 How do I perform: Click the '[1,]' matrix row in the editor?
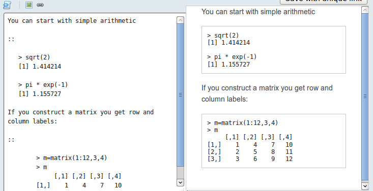coord(79,185)
